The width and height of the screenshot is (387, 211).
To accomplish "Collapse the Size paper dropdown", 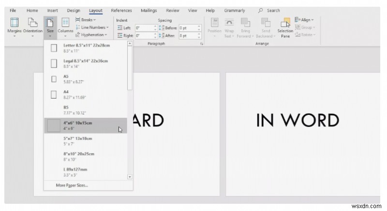I will point(50,28).
